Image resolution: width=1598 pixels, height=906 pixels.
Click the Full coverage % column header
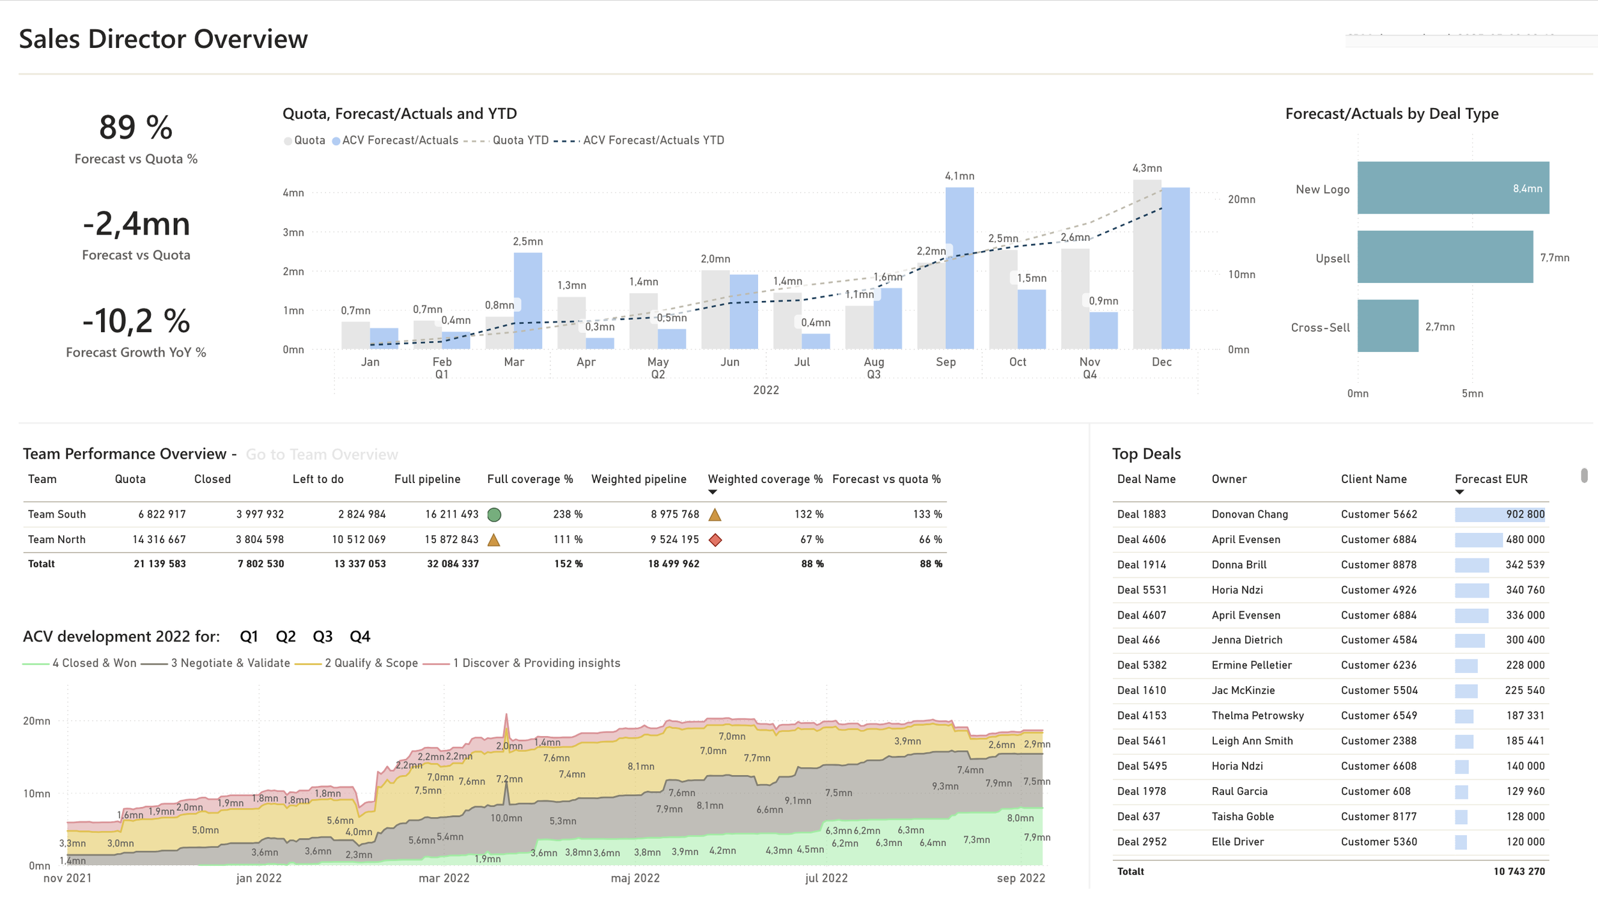click(530, 479)
